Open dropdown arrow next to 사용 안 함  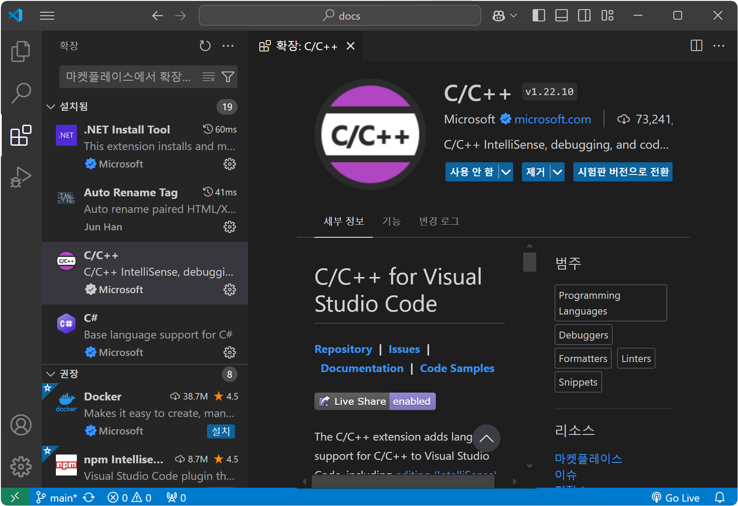[x=506, y=172]
